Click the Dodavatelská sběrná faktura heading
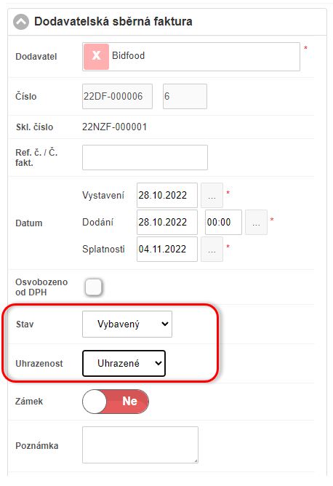 pos(113,21)
